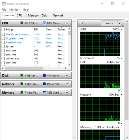
Task: Click the blue Highest Active Time indicator
Action: (44, 75)
